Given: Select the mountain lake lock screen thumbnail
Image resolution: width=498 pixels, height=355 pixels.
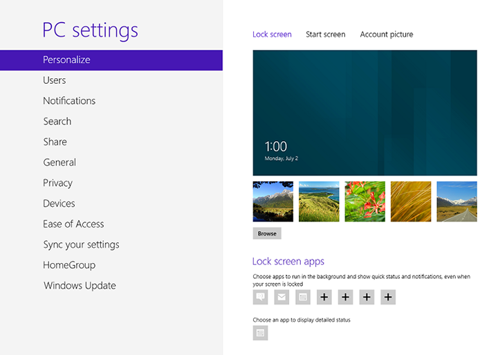Looking at the screenshot, I should [x=273, y=201].
